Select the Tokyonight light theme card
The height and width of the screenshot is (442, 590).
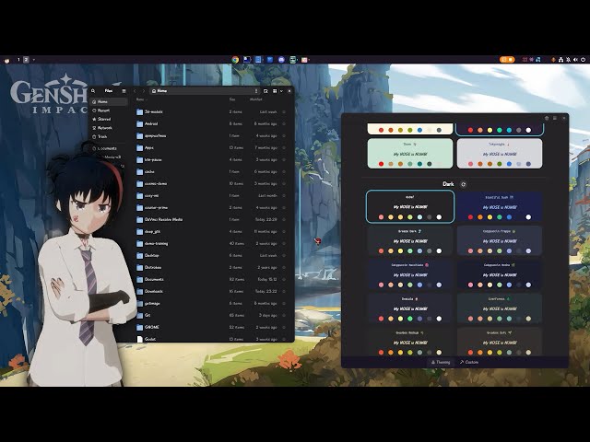(500, 154)
